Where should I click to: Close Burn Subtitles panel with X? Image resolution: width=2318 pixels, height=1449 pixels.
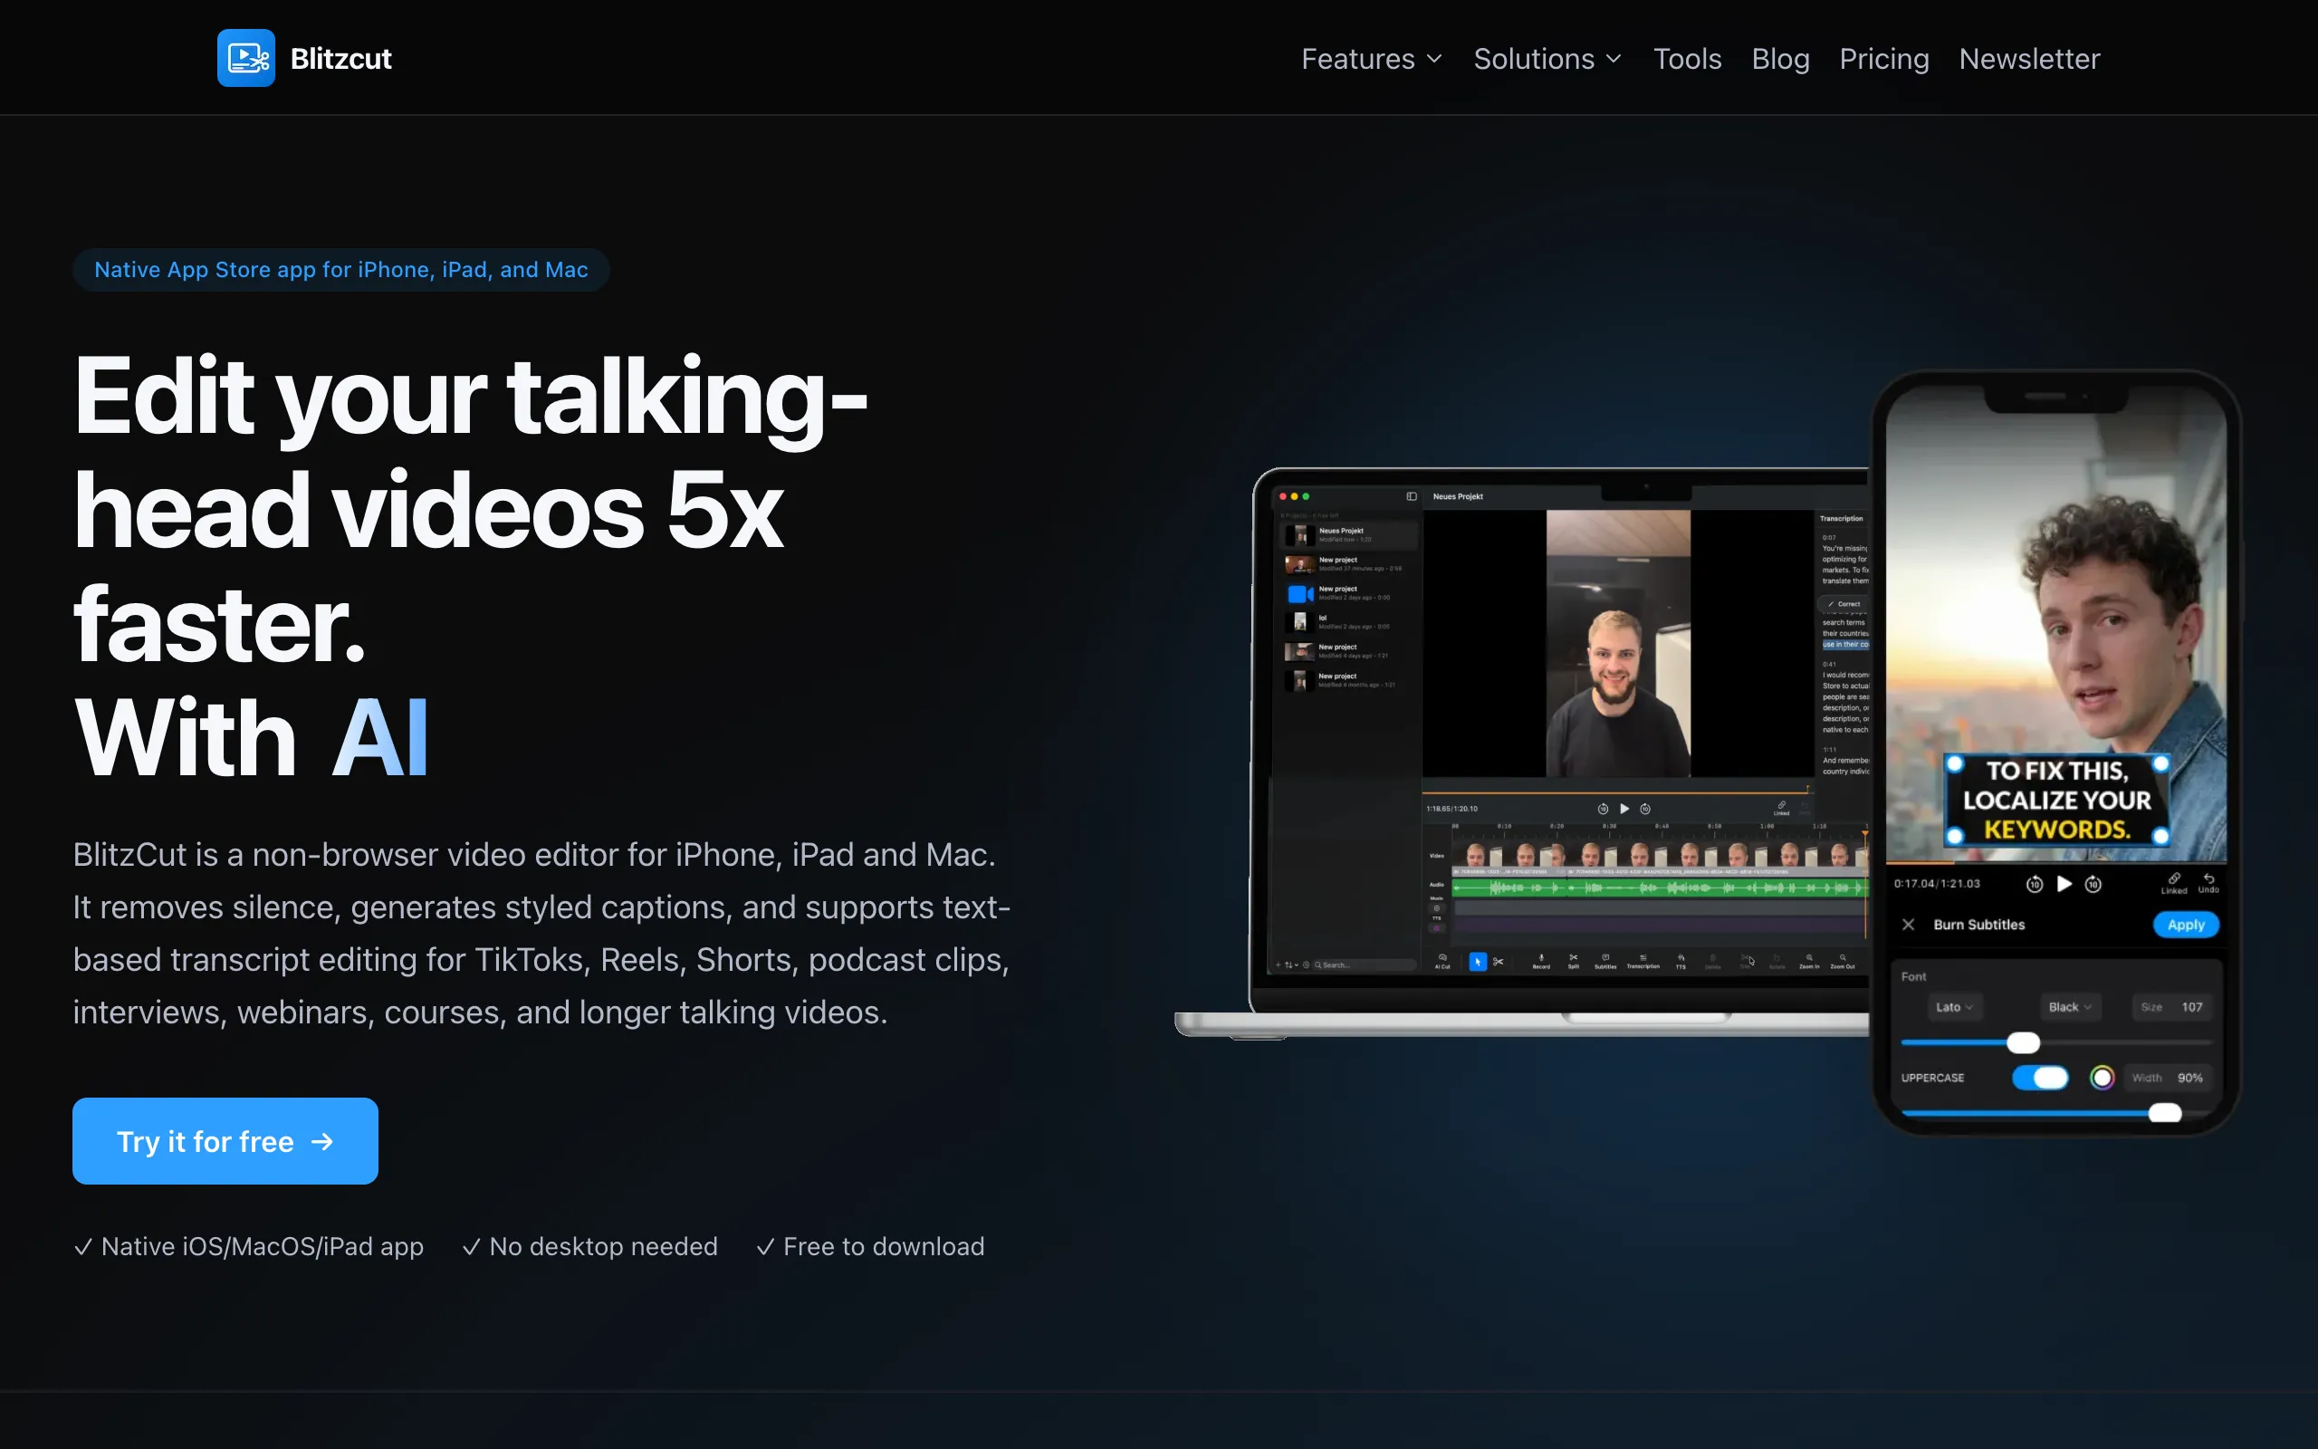[1908, 925]
